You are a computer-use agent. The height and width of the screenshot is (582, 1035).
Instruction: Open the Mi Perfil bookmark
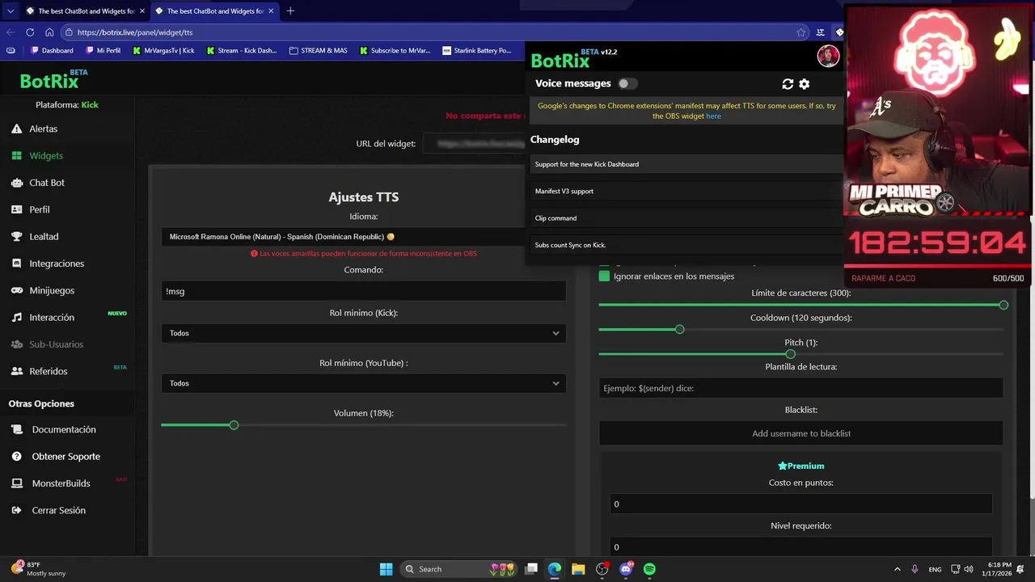[x=103, y=50]
